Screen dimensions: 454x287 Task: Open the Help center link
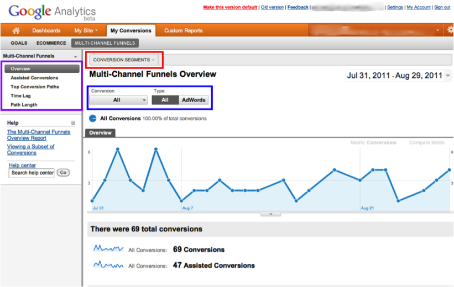click(x=22, y=166)
